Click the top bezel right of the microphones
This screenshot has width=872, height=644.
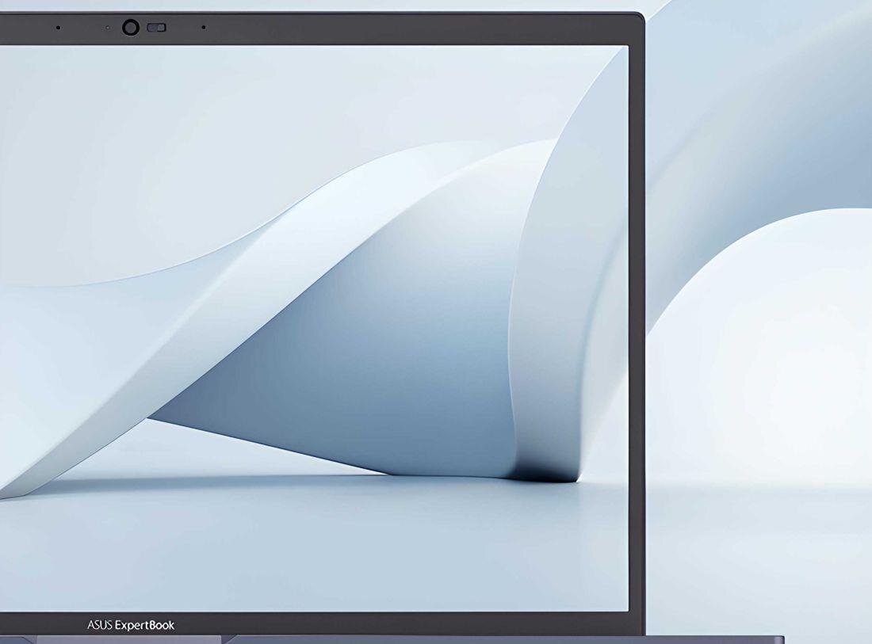click(x=420, y=28)
